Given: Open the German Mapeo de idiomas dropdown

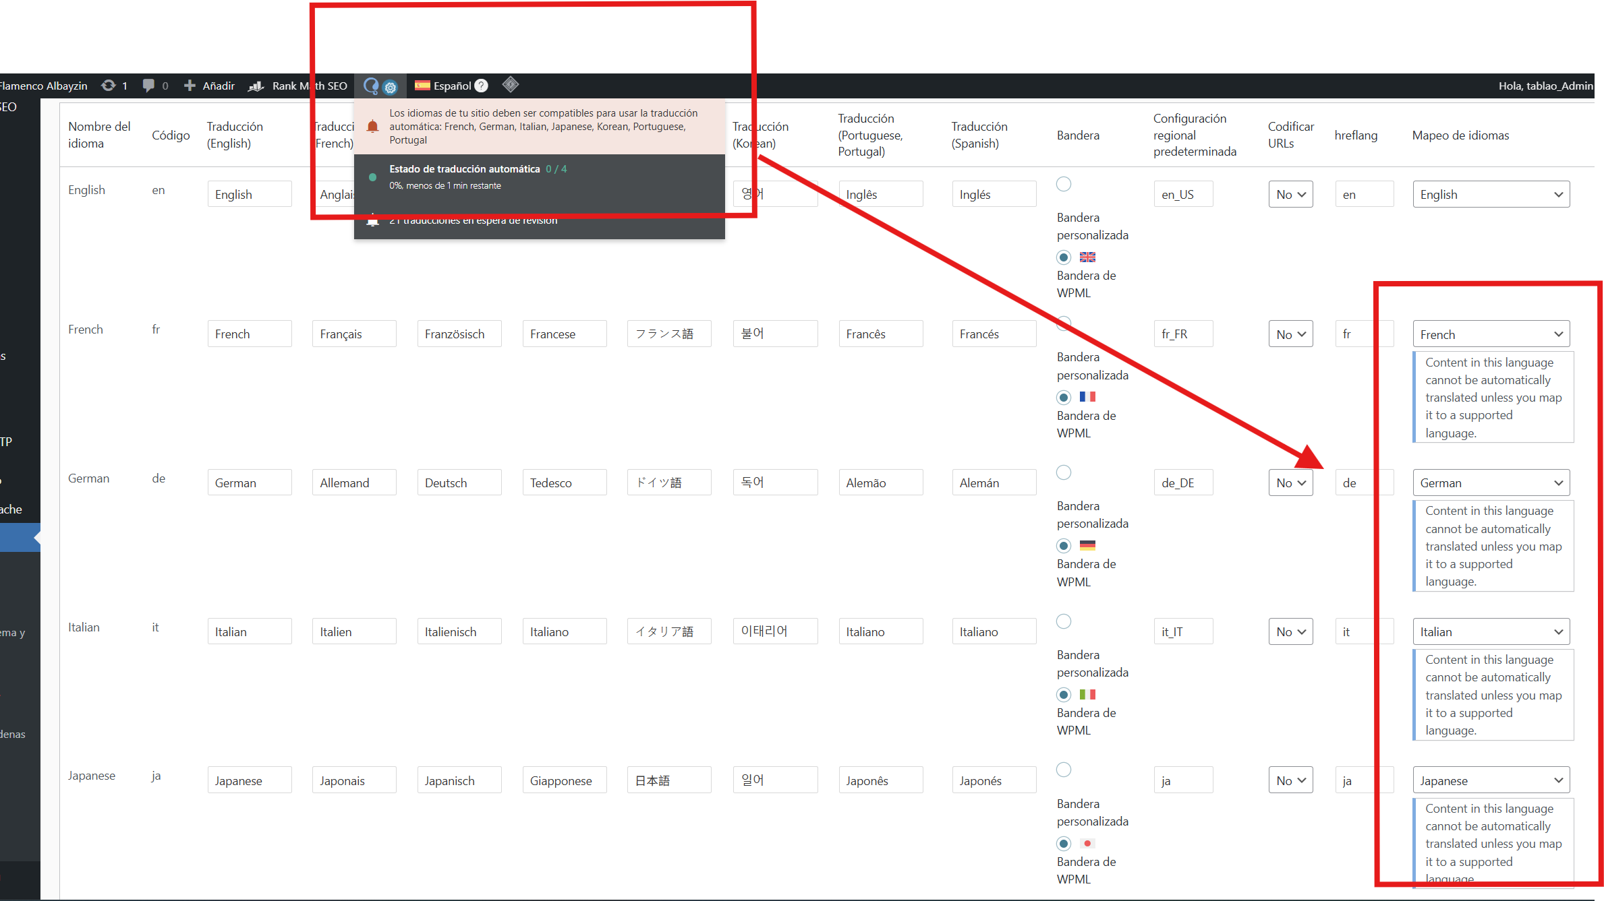Looking at the screenshot, I should 1491,483.
